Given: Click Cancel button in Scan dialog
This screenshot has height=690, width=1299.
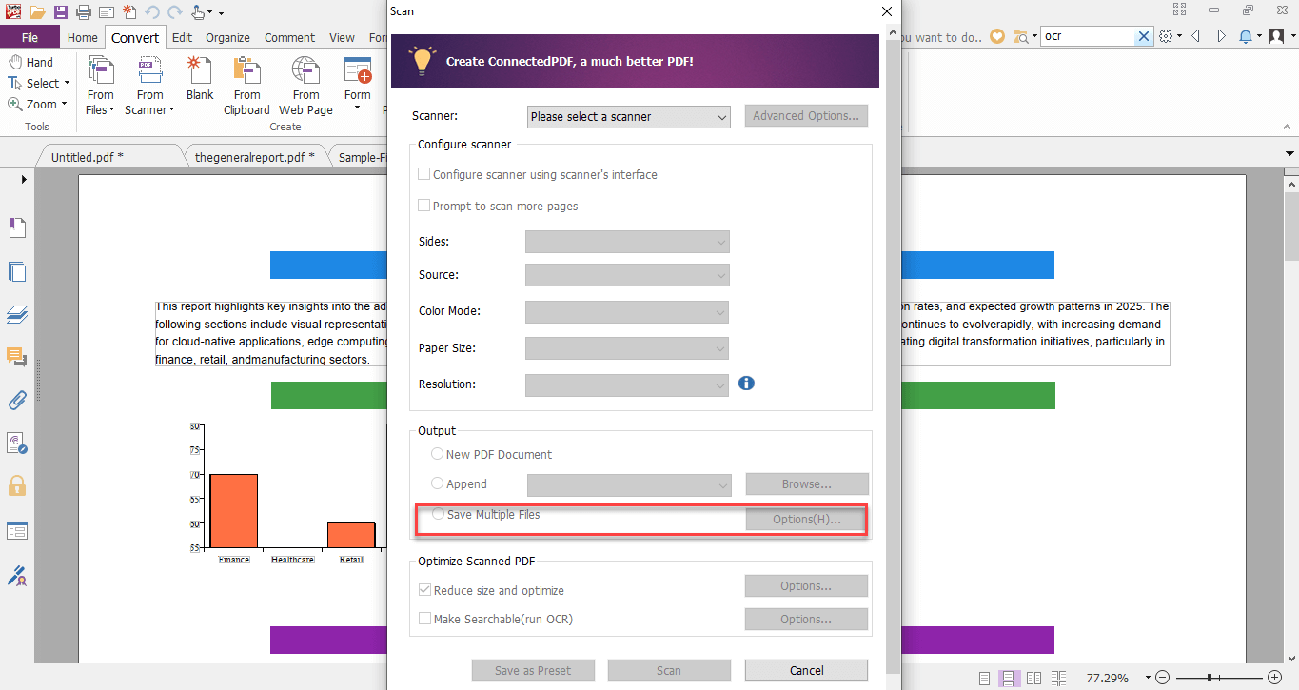Looking at the screenshot, I should coord(806,670).
